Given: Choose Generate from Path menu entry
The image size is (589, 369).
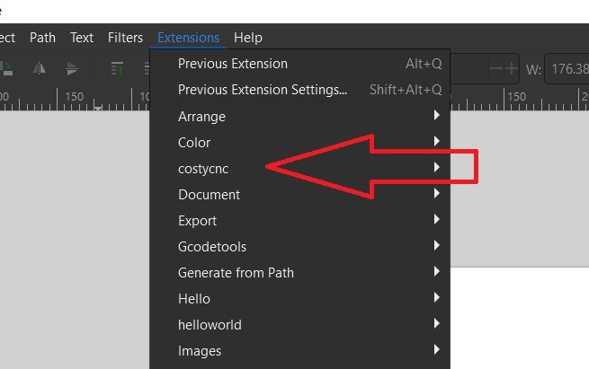Looking at the screenshot, I should pos(236,273).
